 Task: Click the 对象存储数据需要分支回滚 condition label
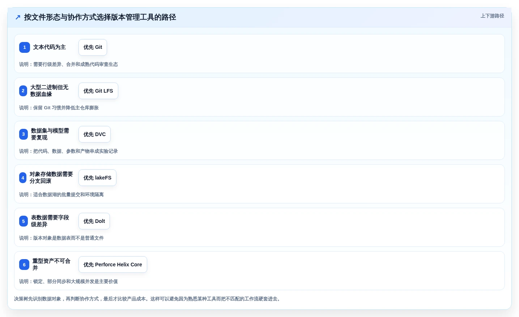(x=51, y=178)
